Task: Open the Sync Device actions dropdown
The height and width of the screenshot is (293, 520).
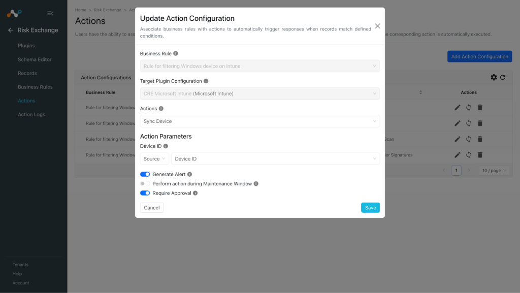Action: (259, 121)
